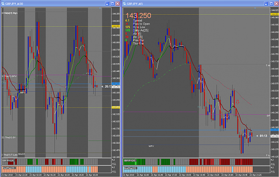Click the This Bar label
Image resolution: width=279 pixels, height=177 pixels.
(138, 44)
